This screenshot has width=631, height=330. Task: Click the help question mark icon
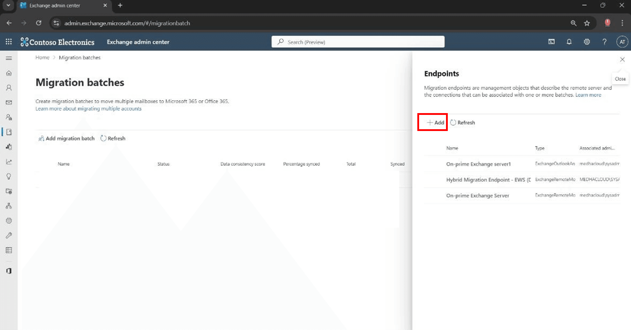click(x=604, y=42)
